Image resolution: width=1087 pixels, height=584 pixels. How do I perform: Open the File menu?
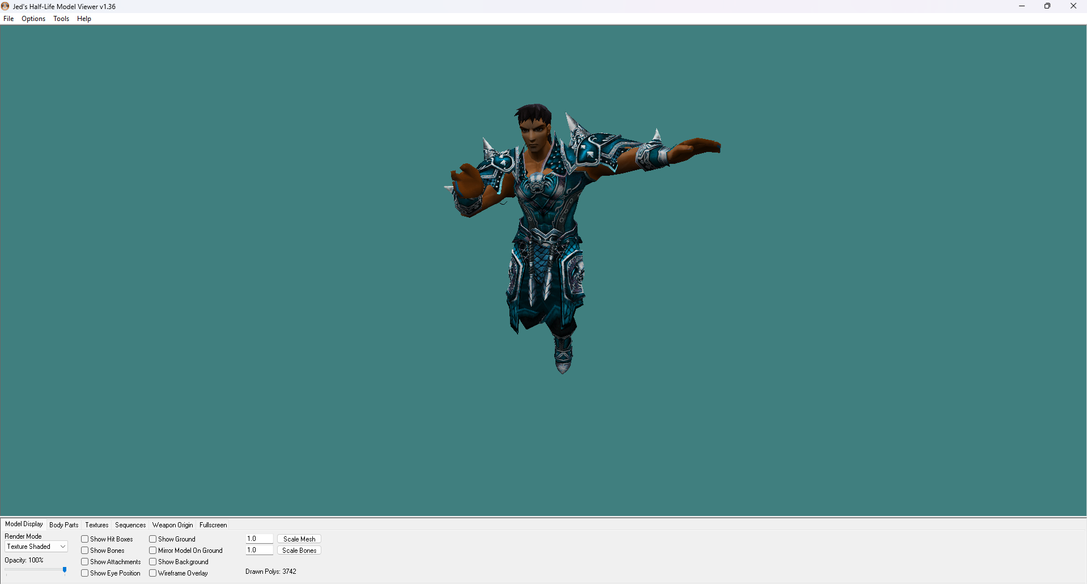tap(9, 19)
